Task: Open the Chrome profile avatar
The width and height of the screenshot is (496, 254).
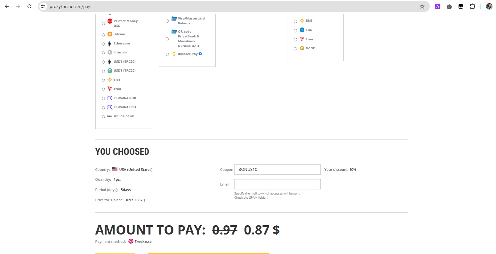Action: pyautogui.click(x=489, y=6)
